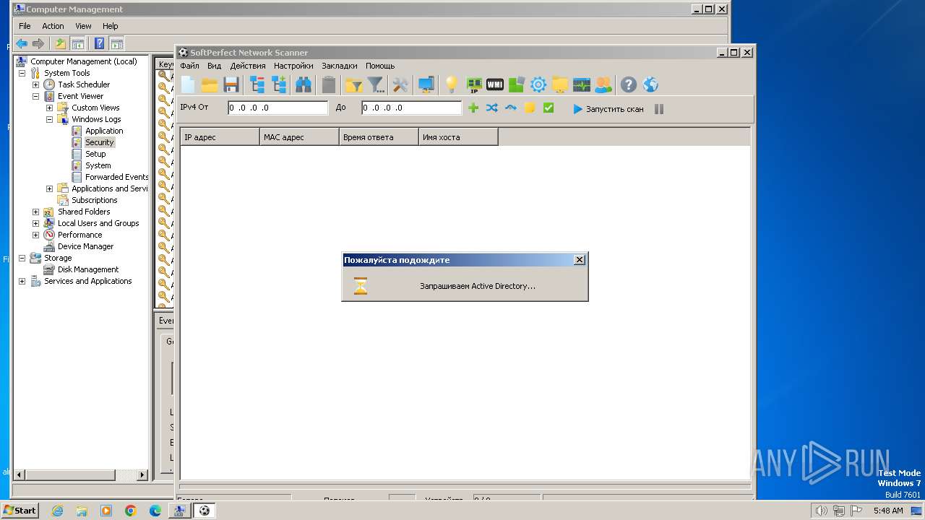Click the trash can delete icon
Screen dimensions: 925x520
point(329,85)
